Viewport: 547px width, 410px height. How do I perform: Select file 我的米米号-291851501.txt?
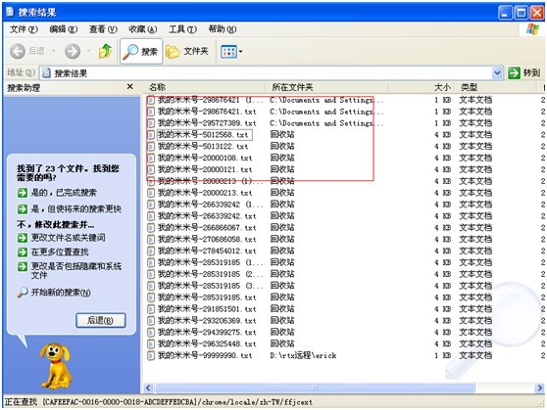[207, 309]
